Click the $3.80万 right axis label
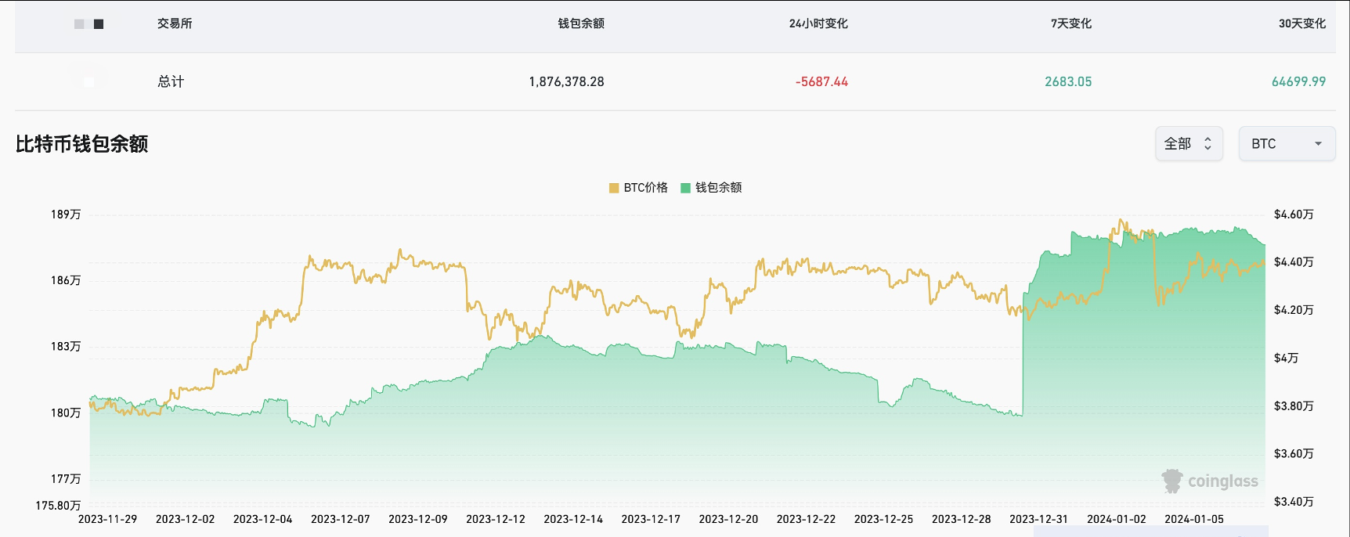1350x537 pixels. 1294,405
